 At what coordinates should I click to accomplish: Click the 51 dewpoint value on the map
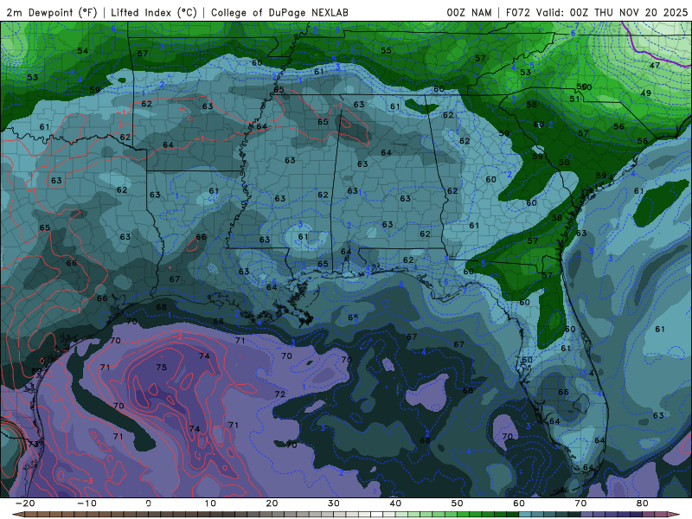coord(574,99)
